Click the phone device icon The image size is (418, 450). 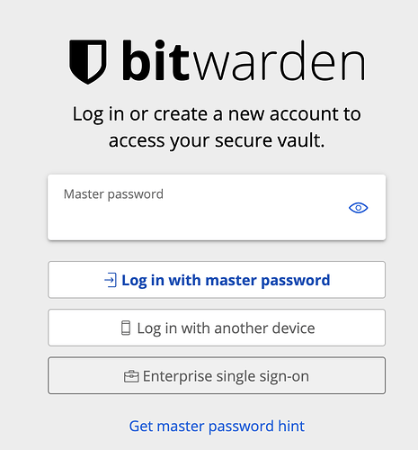126,328
